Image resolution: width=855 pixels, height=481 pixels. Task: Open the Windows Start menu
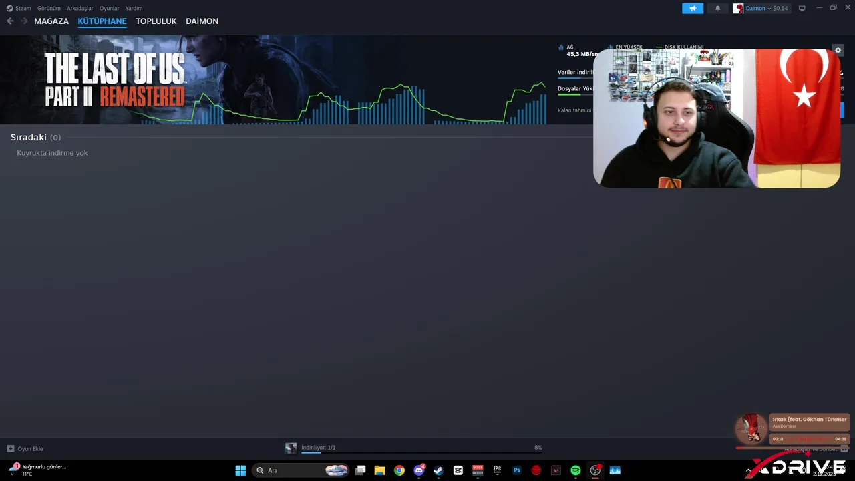[240, 470]
